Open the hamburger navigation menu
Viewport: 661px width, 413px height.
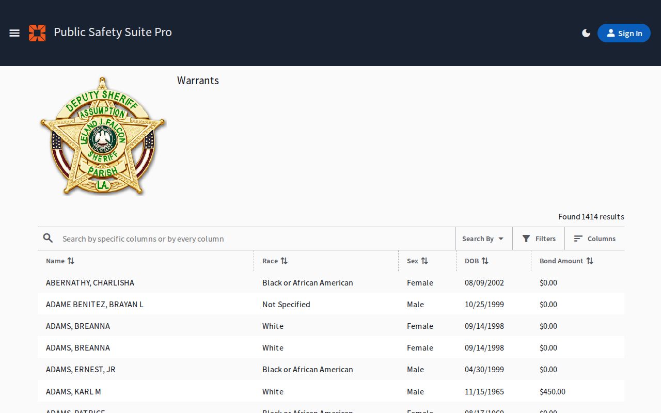(x=14, y=33)
